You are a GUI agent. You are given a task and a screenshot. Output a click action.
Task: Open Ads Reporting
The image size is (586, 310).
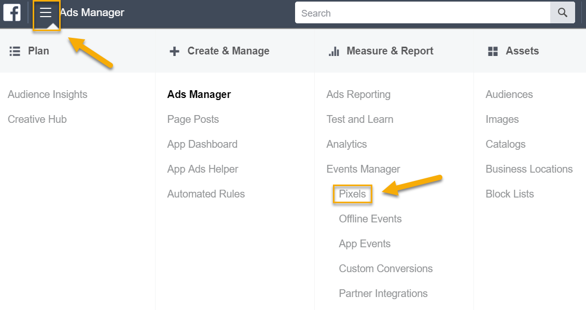(x=358, y=94)
